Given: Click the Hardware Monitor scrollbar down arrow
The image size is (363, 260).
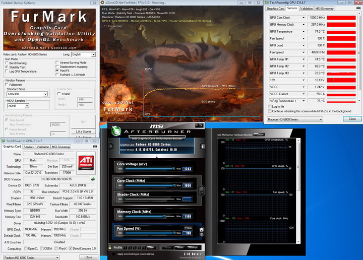Looking at the screenshot, I should tap(298, 241).
